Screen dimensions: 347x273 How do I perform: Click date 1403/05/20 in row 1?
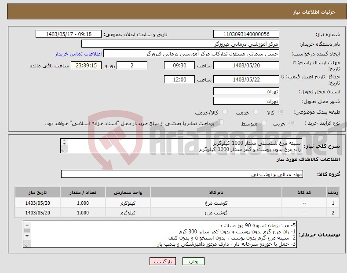(38, 203)
